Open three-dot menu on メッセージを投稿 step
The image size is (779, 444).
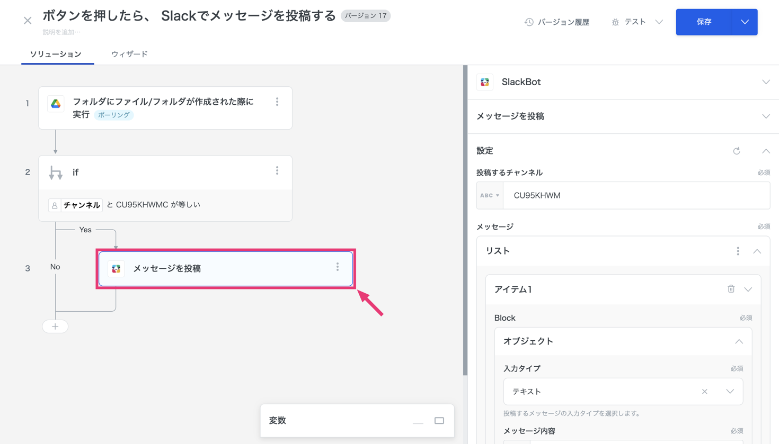(x=337, y=267)
